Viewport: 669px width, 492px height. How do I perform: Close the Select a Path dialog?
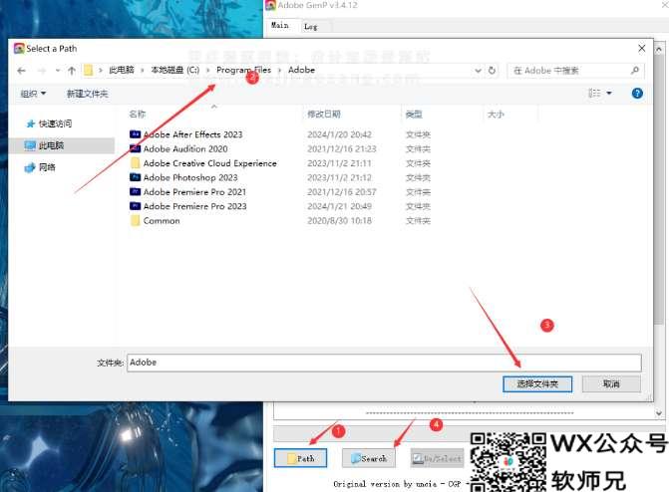[x=642, y=49]
